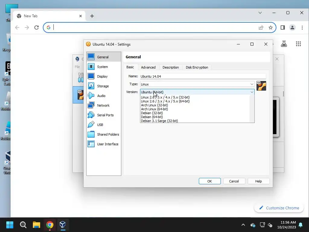Viewport: 309px width, 232px height.
Task: Switch to the Advanced tab
Action: click(148, 67)
